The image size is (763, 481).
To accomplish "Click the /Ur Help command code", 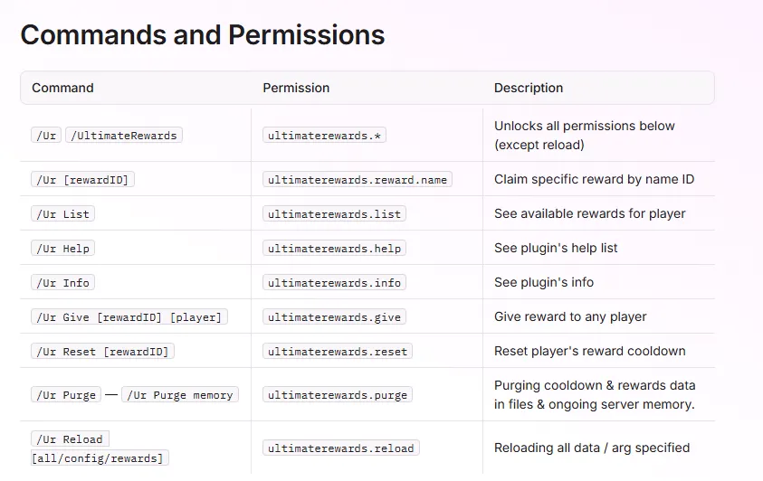I will 63,248.
